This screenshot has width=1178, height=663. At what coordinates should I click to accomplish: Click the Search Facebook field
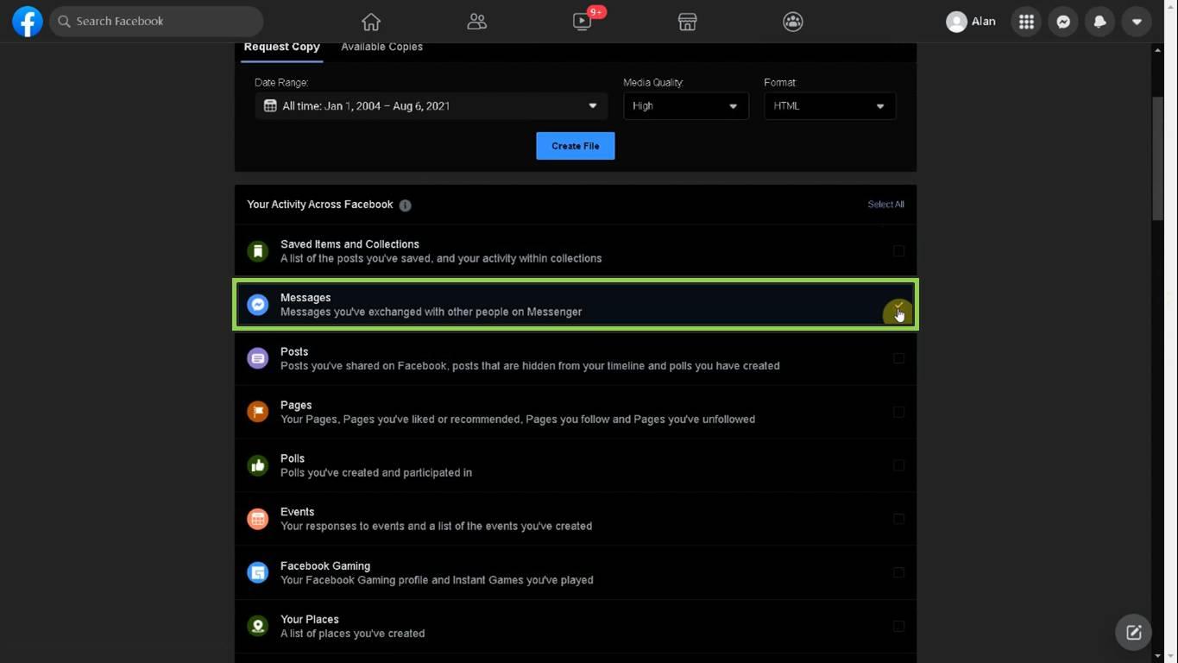click(x=156, y=22)
